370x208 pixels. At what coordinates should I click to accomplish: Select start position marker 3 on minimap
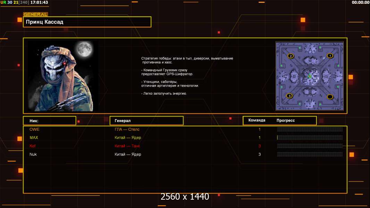(289, 96)
